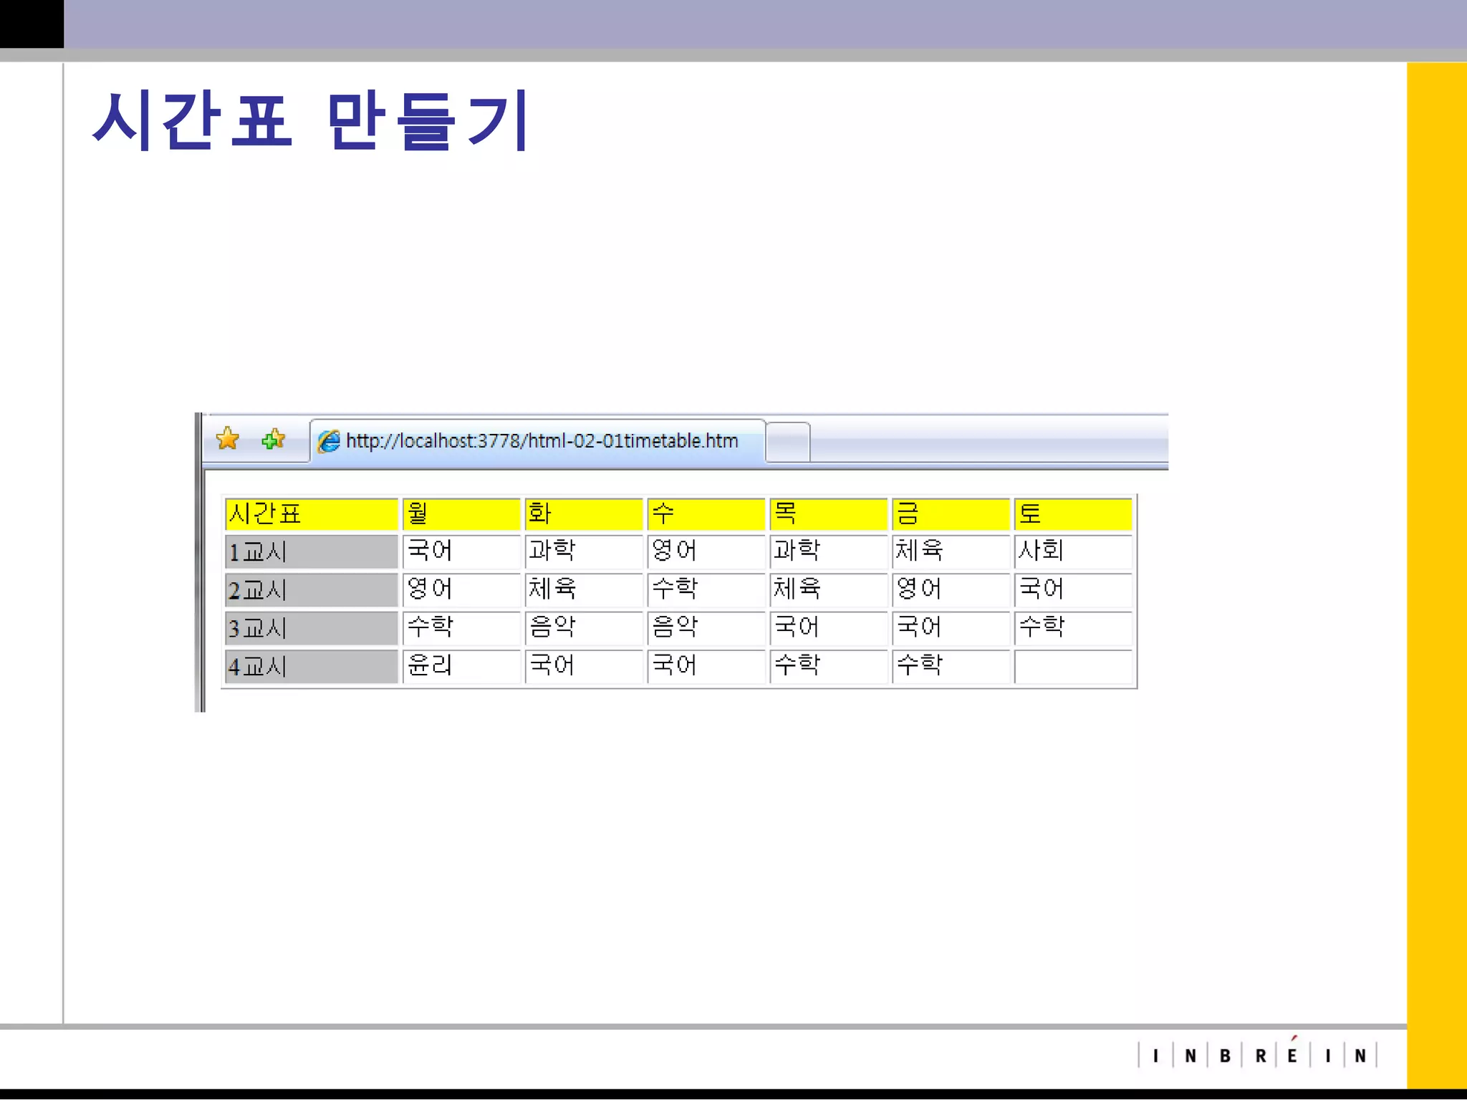This screenshot has height=1100, width=1467.
Task: Click the 금 column header
Action: (951, 513)
